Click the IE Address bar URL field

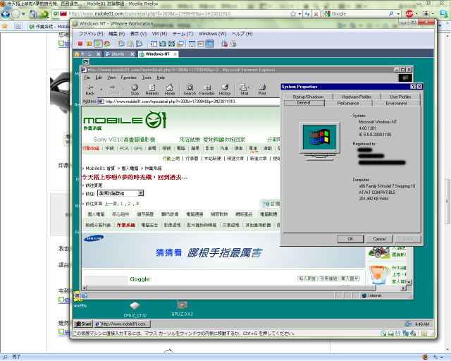(x=189, y=102)
